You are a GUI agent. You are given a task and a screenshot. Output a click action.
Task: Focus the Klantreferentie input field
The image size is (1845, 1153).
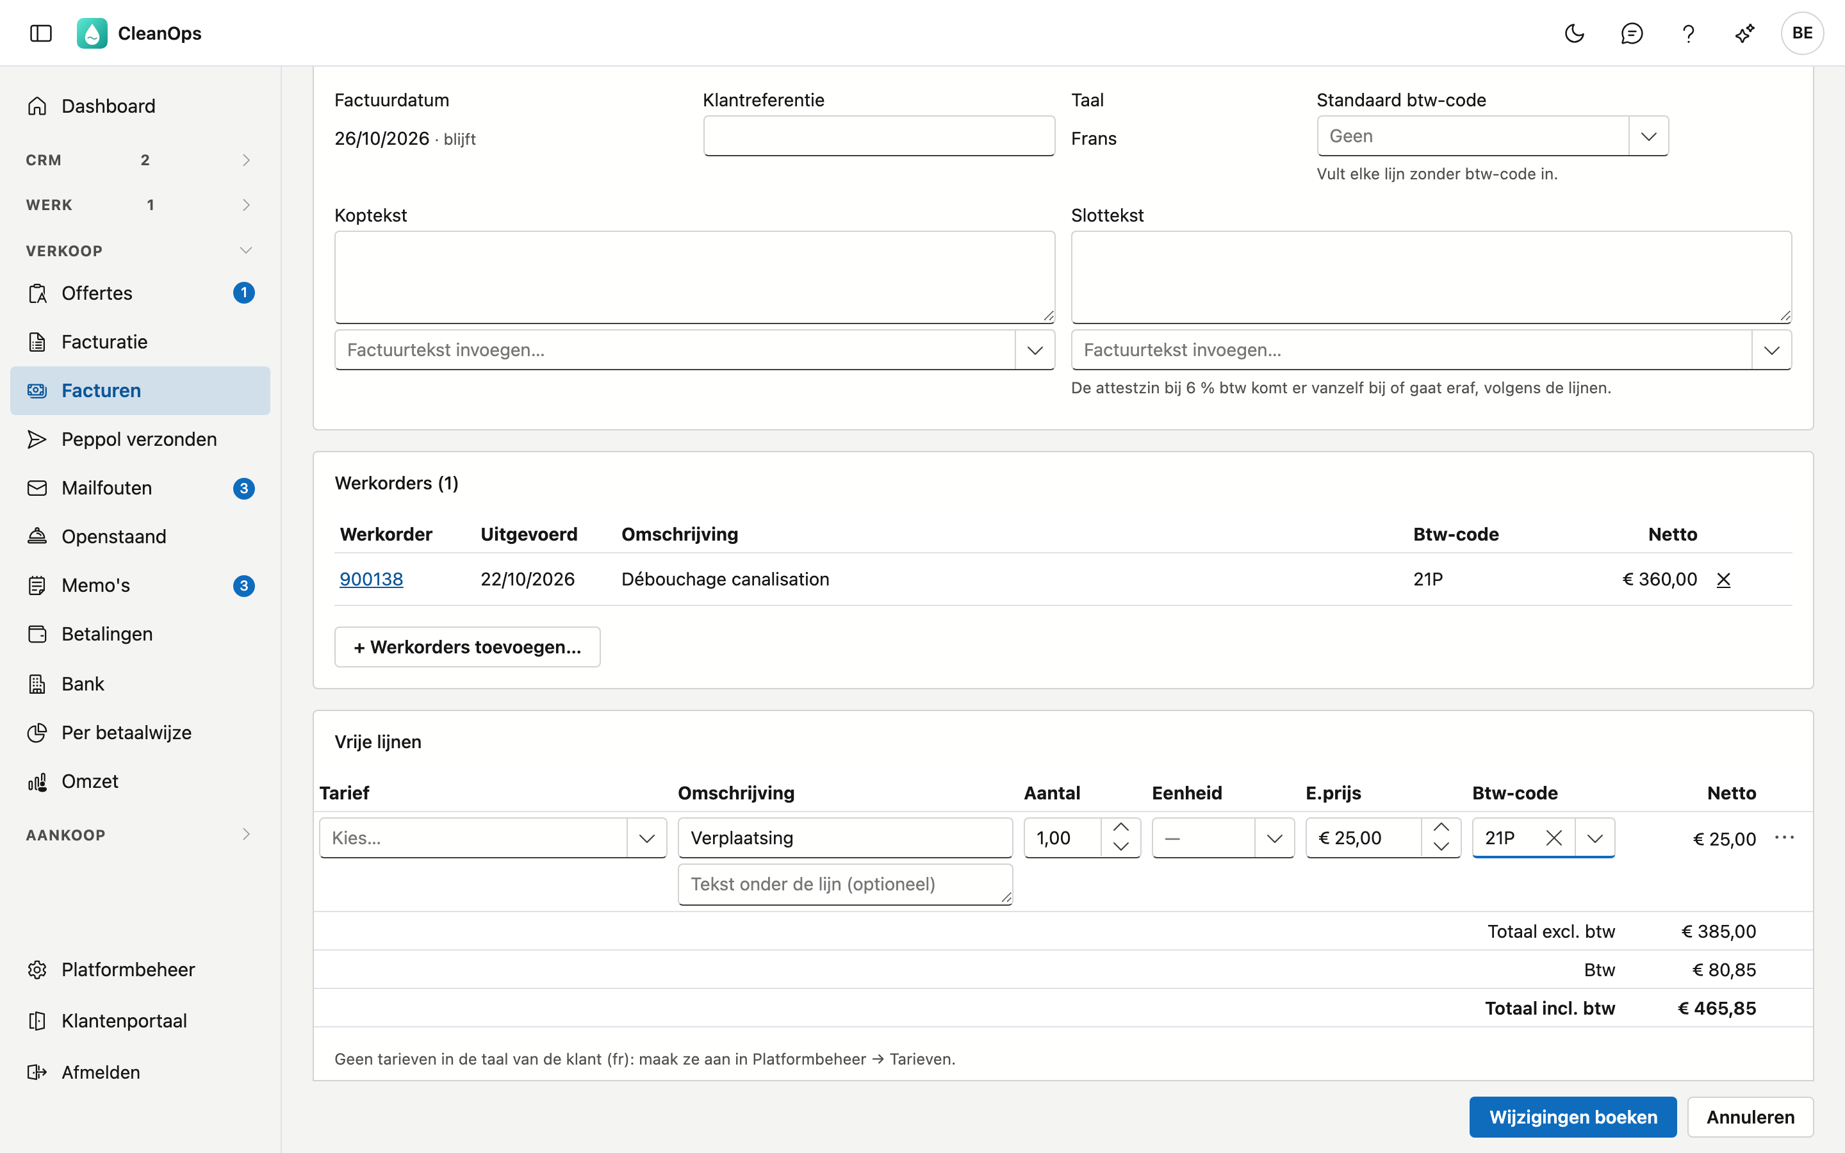tap(879, 136)
